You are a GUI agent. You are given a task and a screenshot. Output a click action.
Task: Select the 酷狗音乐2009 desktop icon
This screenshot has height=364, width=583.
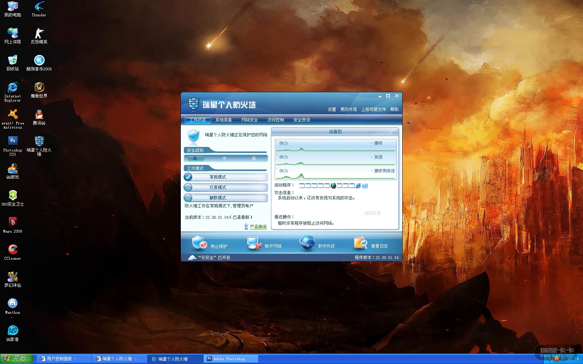[39, 63]
